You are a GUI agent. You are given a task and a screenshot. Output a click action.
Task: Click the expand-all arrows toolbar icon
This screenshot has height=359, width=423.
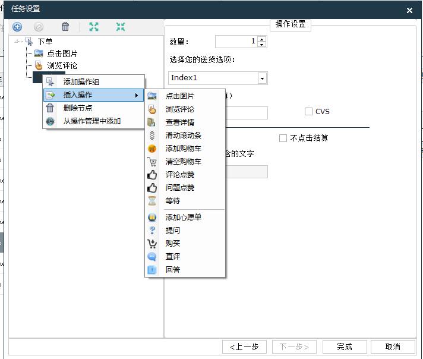[94, 27]
